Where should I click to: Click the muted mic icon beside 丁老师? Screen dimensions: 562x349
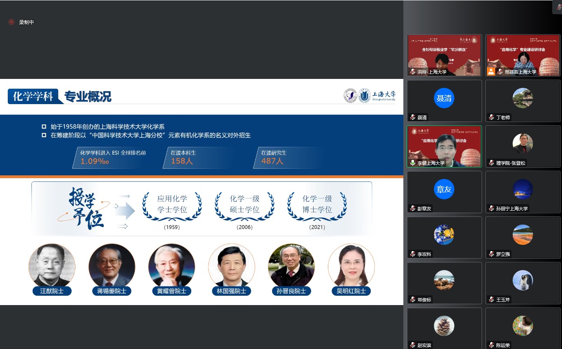tap(491, 118)
